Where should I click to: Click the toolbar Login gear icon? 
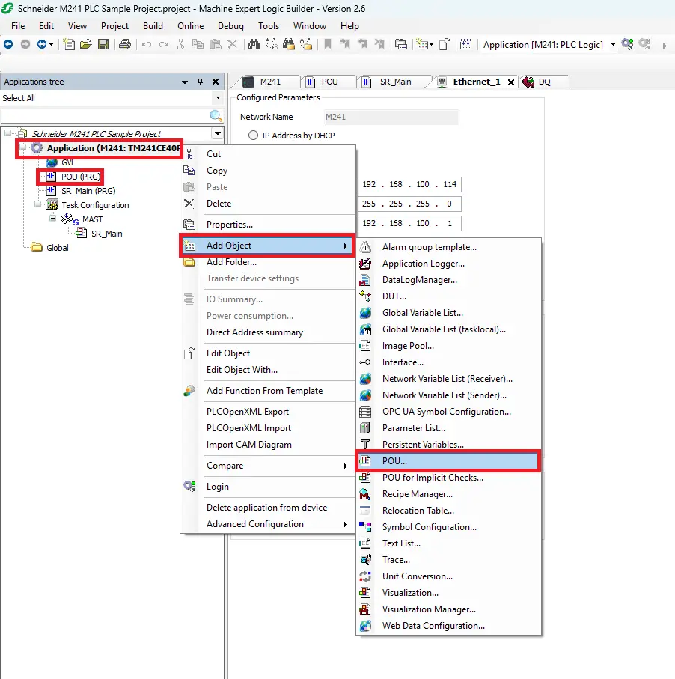(x=627, y=44)
